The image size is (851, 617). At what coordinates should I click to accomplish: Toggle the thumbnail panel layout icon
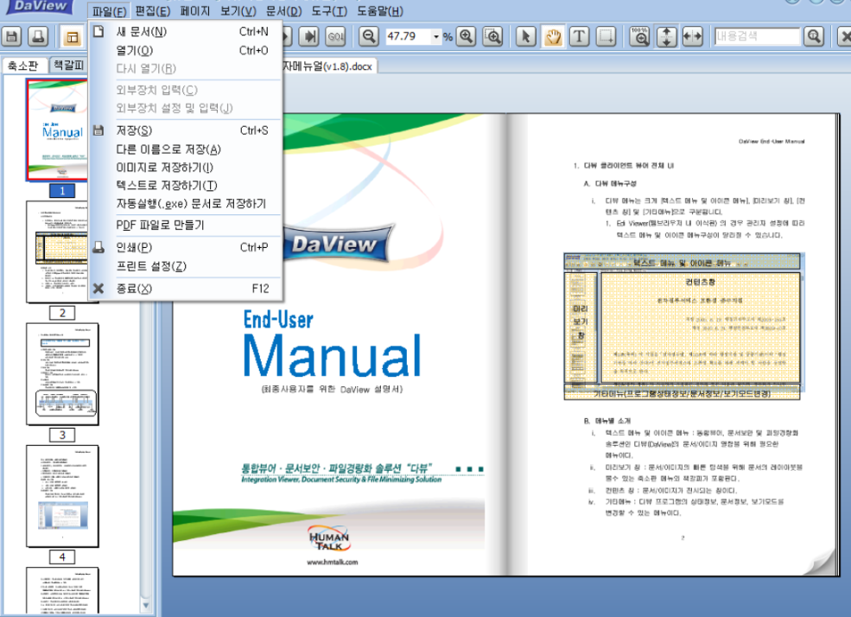click(x=73, y=37)
